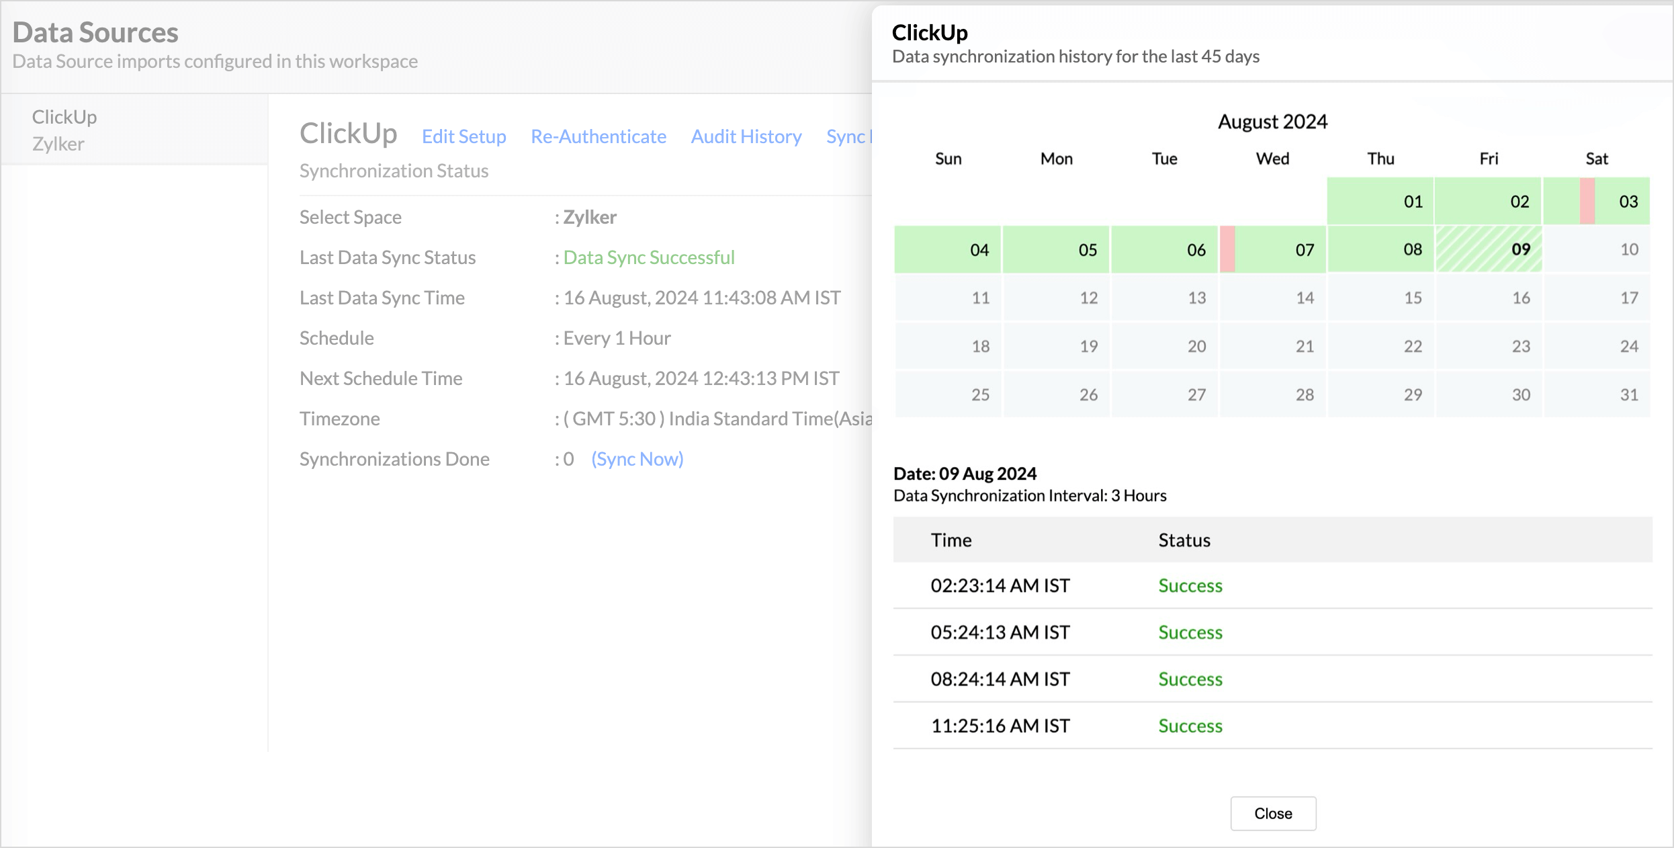Click the Status column header
The image size is (1674, 848).
[x=1184, y=540]
